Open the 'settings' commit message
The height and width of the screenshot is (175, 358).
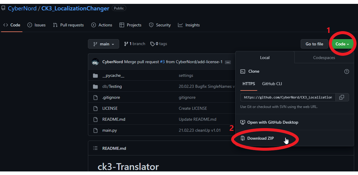(x=186, y=76)
